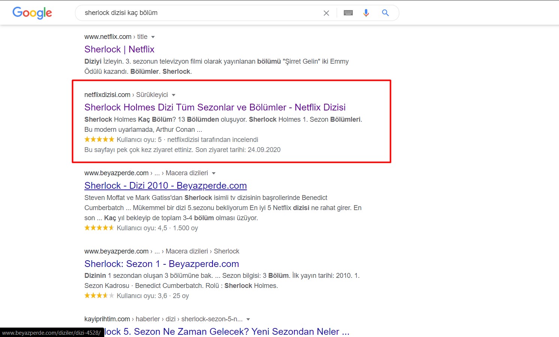Screen dimensions: 559x337
Task: Click www.beyazperde.com › Macera dizileri › Sherlock breadcrumb
Action: click(x=162, y=251)
